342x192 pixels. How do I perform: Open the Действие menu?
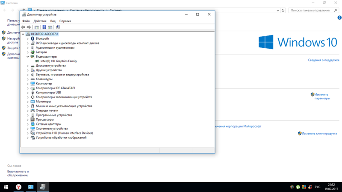coord(40,21)
